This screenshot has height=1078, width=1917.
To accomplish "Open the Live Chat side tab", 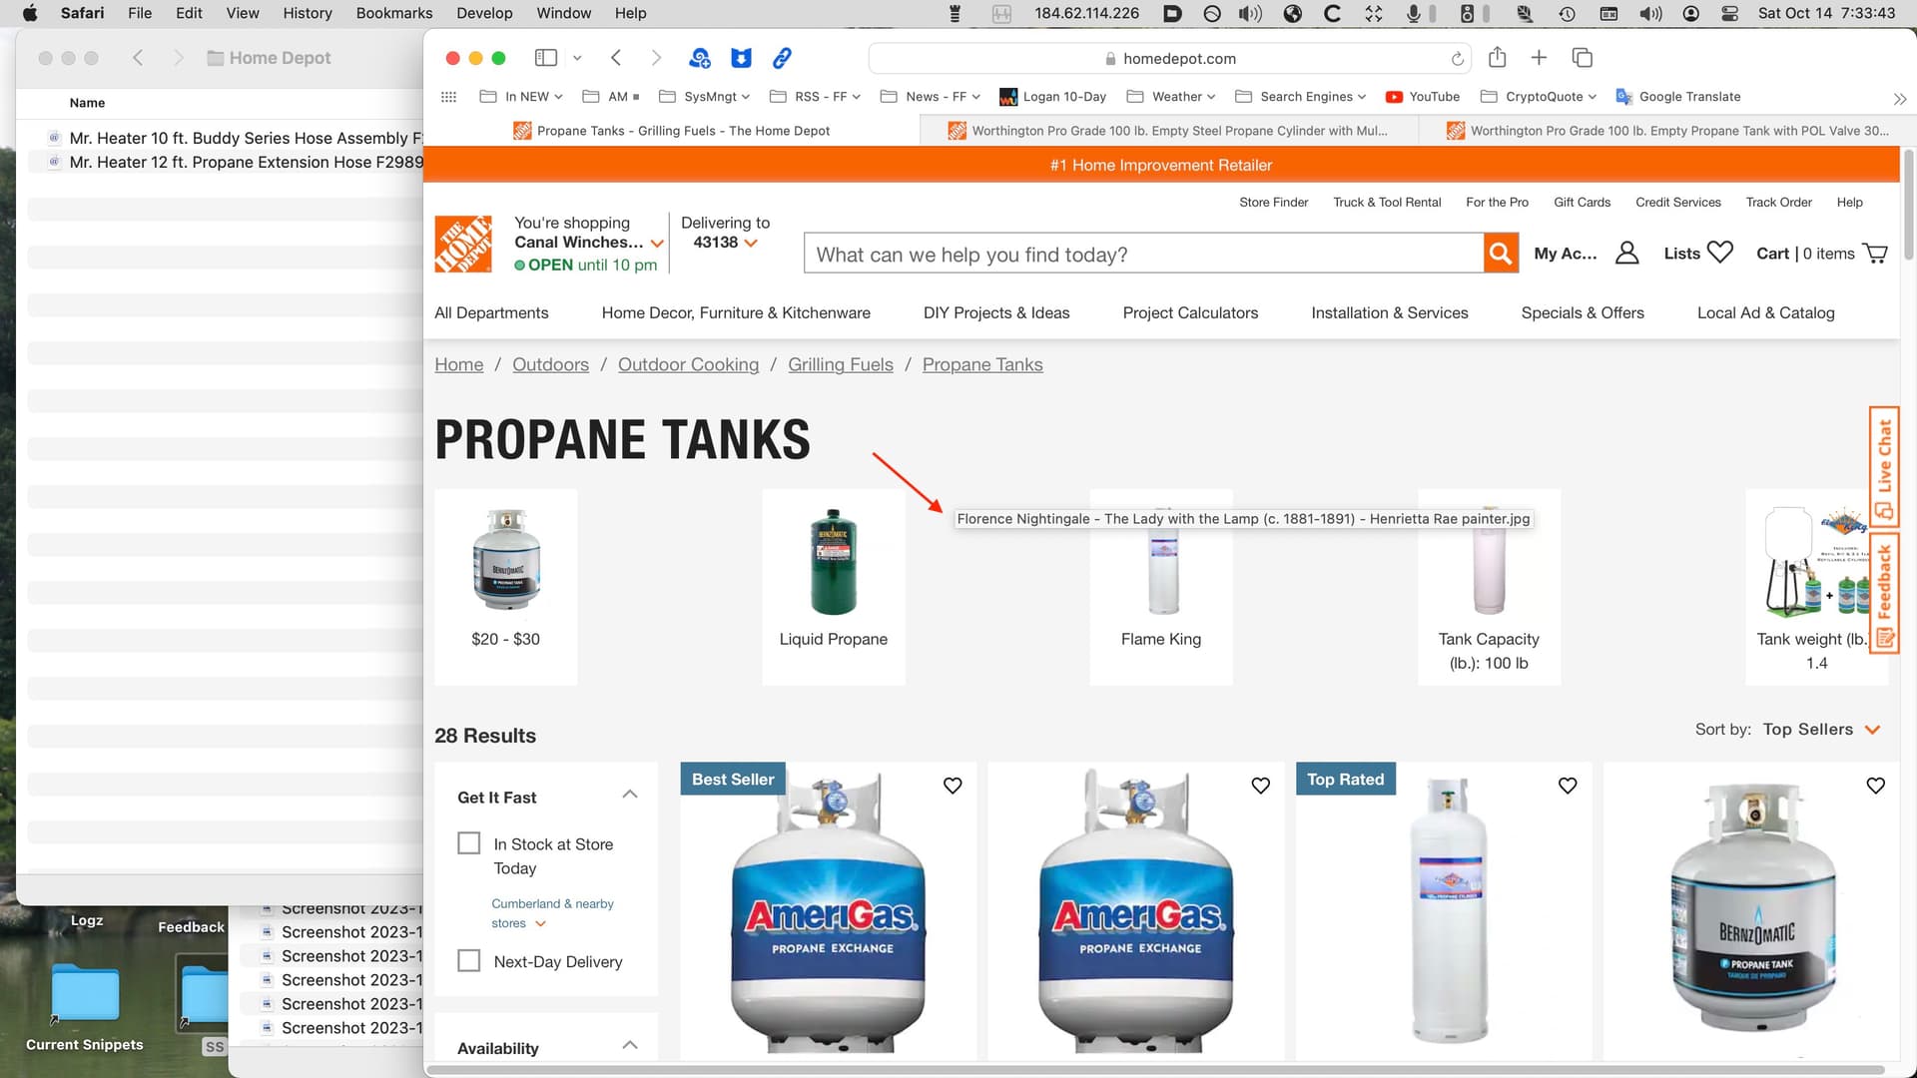I will 1884,466.
